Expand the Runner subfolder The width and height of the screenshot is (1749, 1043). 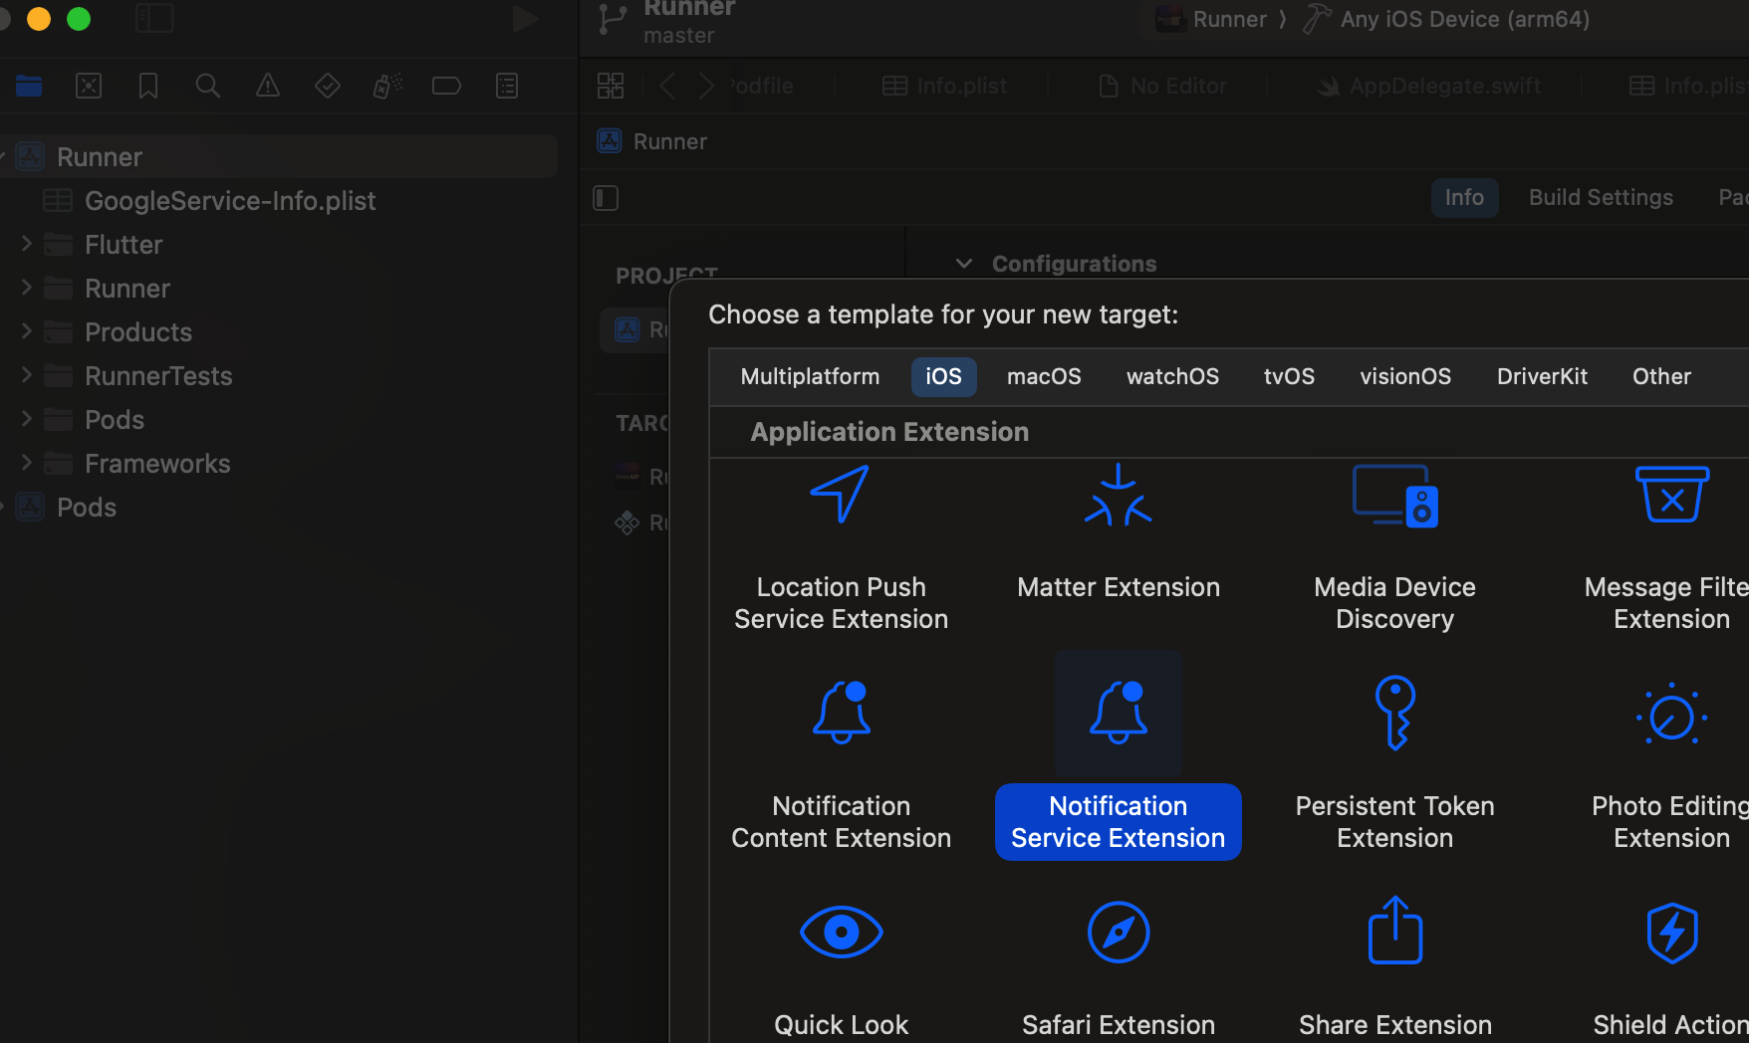(x=27, y=288)
